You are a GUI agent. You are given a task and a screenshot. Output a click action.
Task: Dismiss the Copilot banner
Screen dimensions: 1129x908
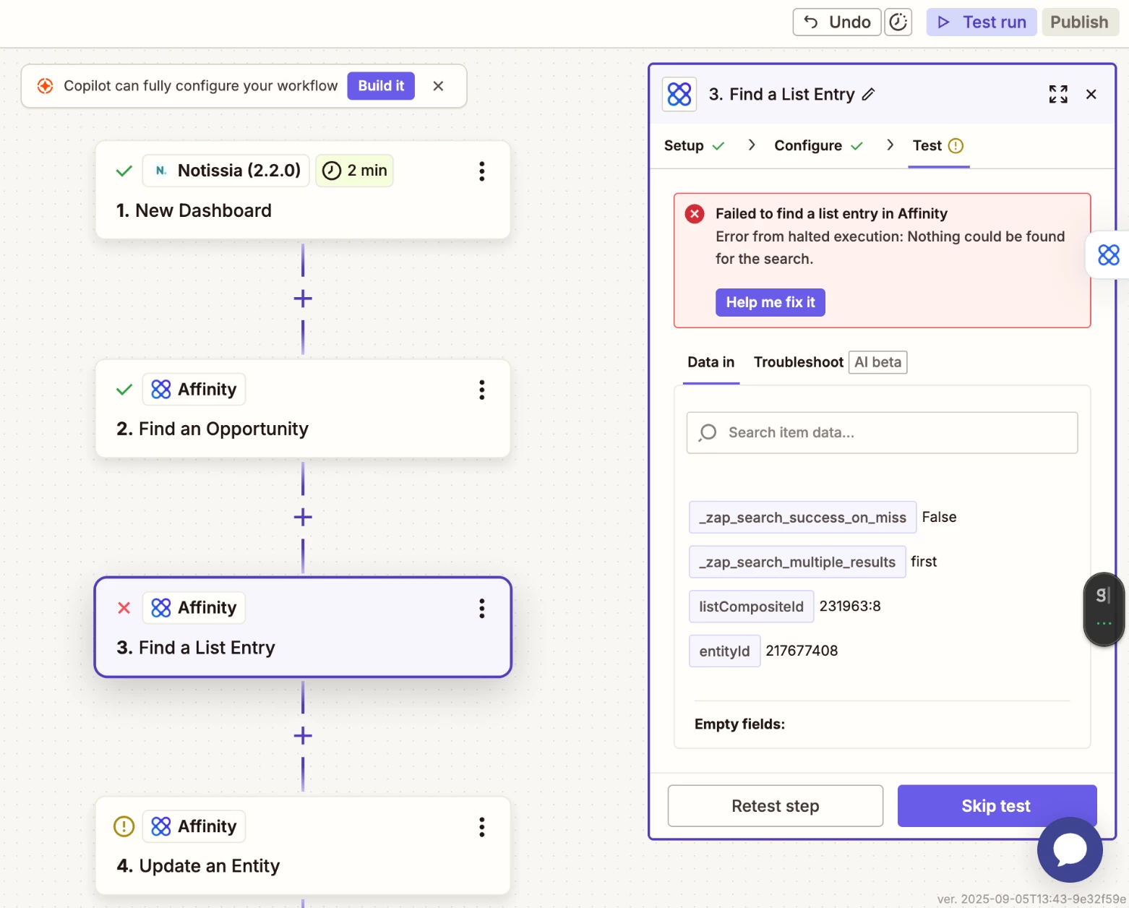(438, 86)
